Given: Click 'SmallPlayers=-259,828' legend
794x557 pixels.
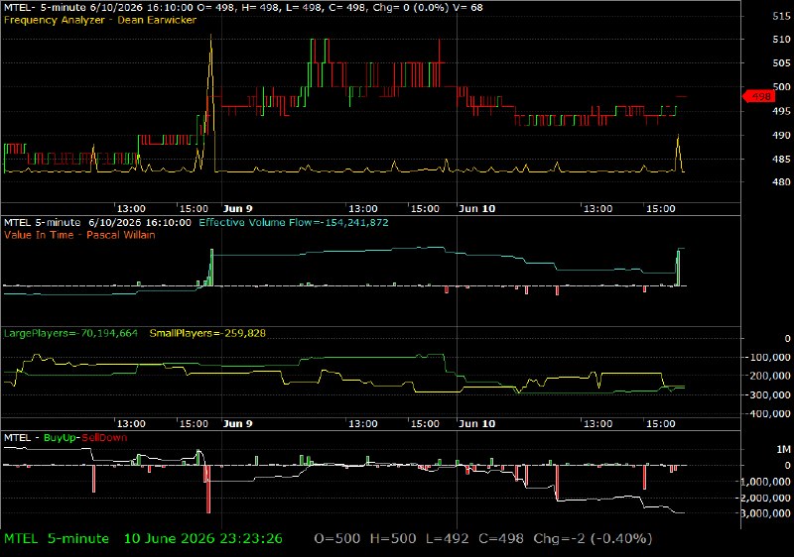Looking at the screenshot, I should [x=207, y=333].
